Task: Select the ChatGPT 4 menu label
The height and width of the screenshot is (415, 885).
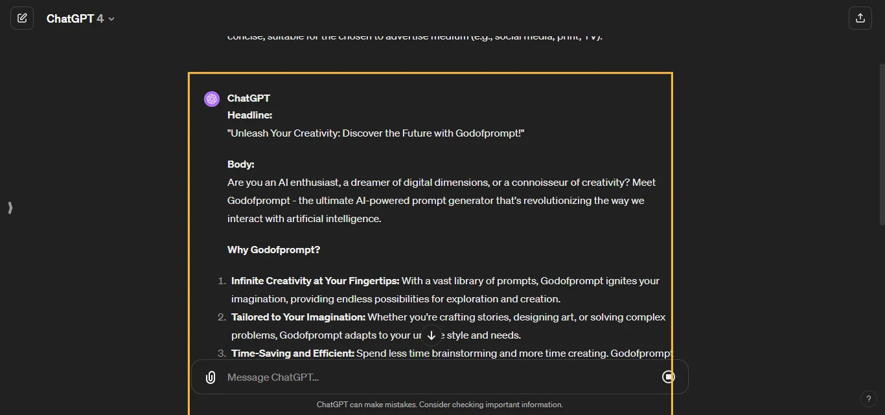Action: point(73,19)
